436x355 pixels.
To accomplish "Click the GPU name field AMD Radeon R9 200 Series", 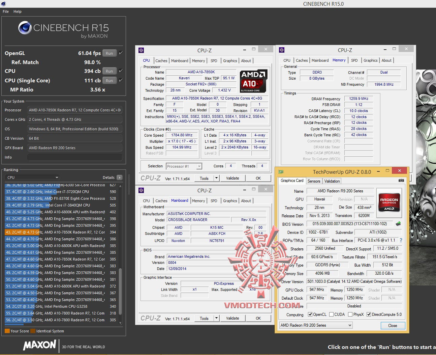I will (340, 191).
